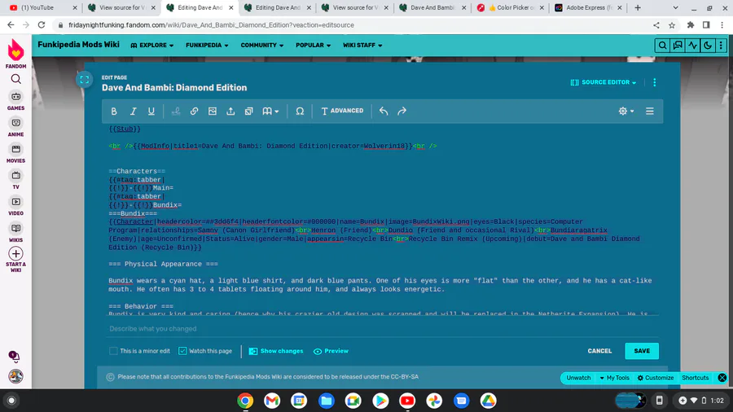Click the Funkipedia Mods Wiki title
Image resolution: width=733 pixels, height=412 pixels.
click(x=78, y=45)
